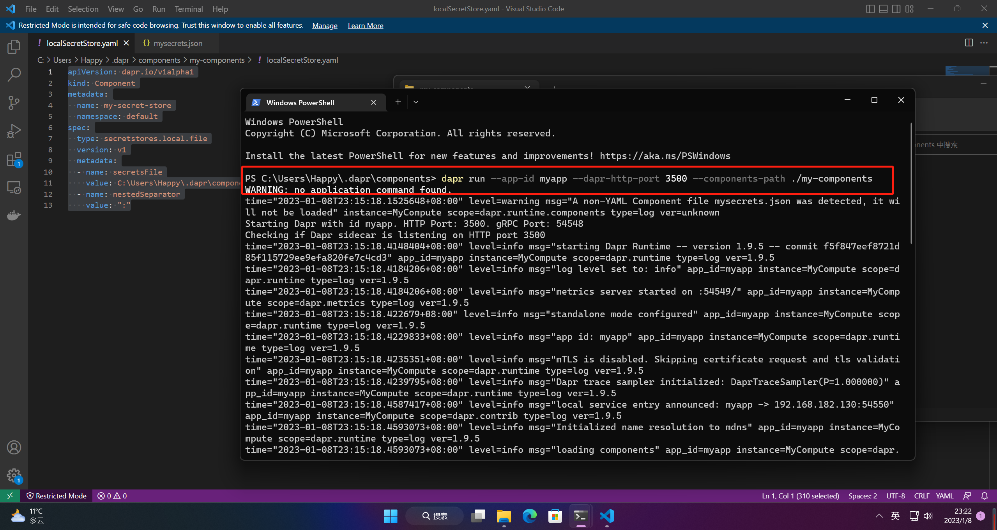
Task: Select the Windows PowerShell tab
Action: pos(316,102)
